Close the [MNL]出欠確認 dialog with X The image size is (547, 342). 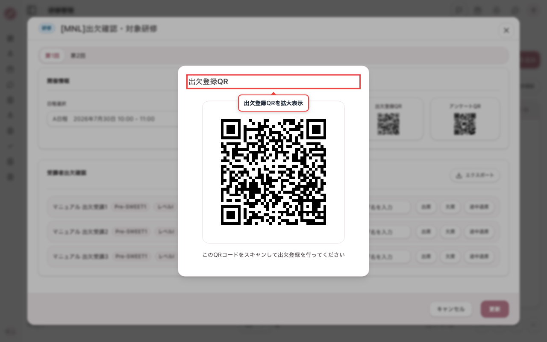(506, 30)
